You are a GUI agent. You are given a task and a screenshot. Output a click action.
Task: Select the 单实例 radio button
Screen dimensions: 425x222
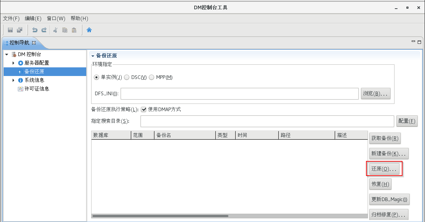[x=96, y=77]
